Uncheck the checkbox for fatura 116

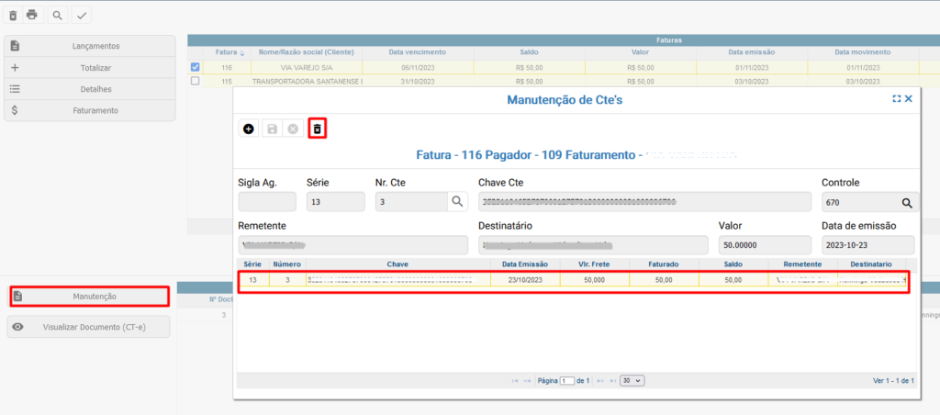195,67
